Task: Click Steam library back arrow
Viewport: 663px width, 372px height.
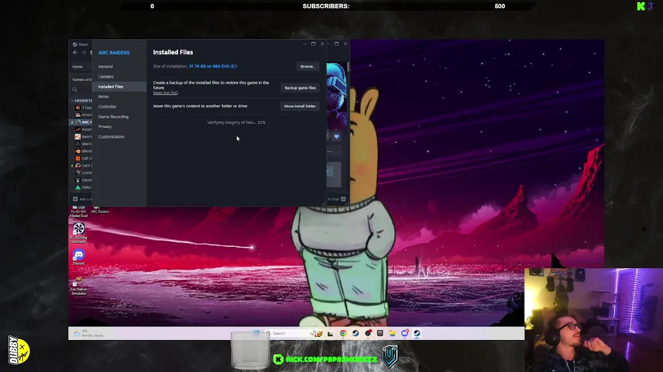Action: (75, 53)
